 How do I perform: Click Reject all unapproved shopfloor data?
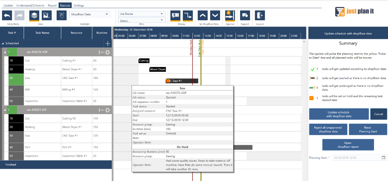pos(328,130)
